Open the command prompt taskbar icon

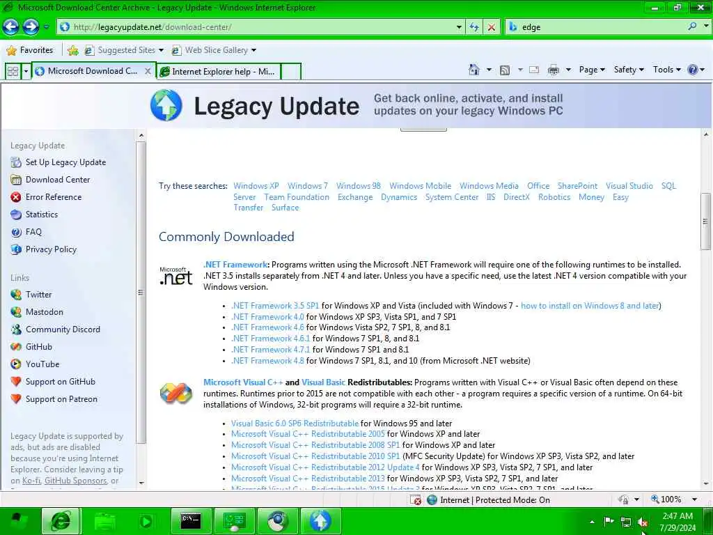191,521
